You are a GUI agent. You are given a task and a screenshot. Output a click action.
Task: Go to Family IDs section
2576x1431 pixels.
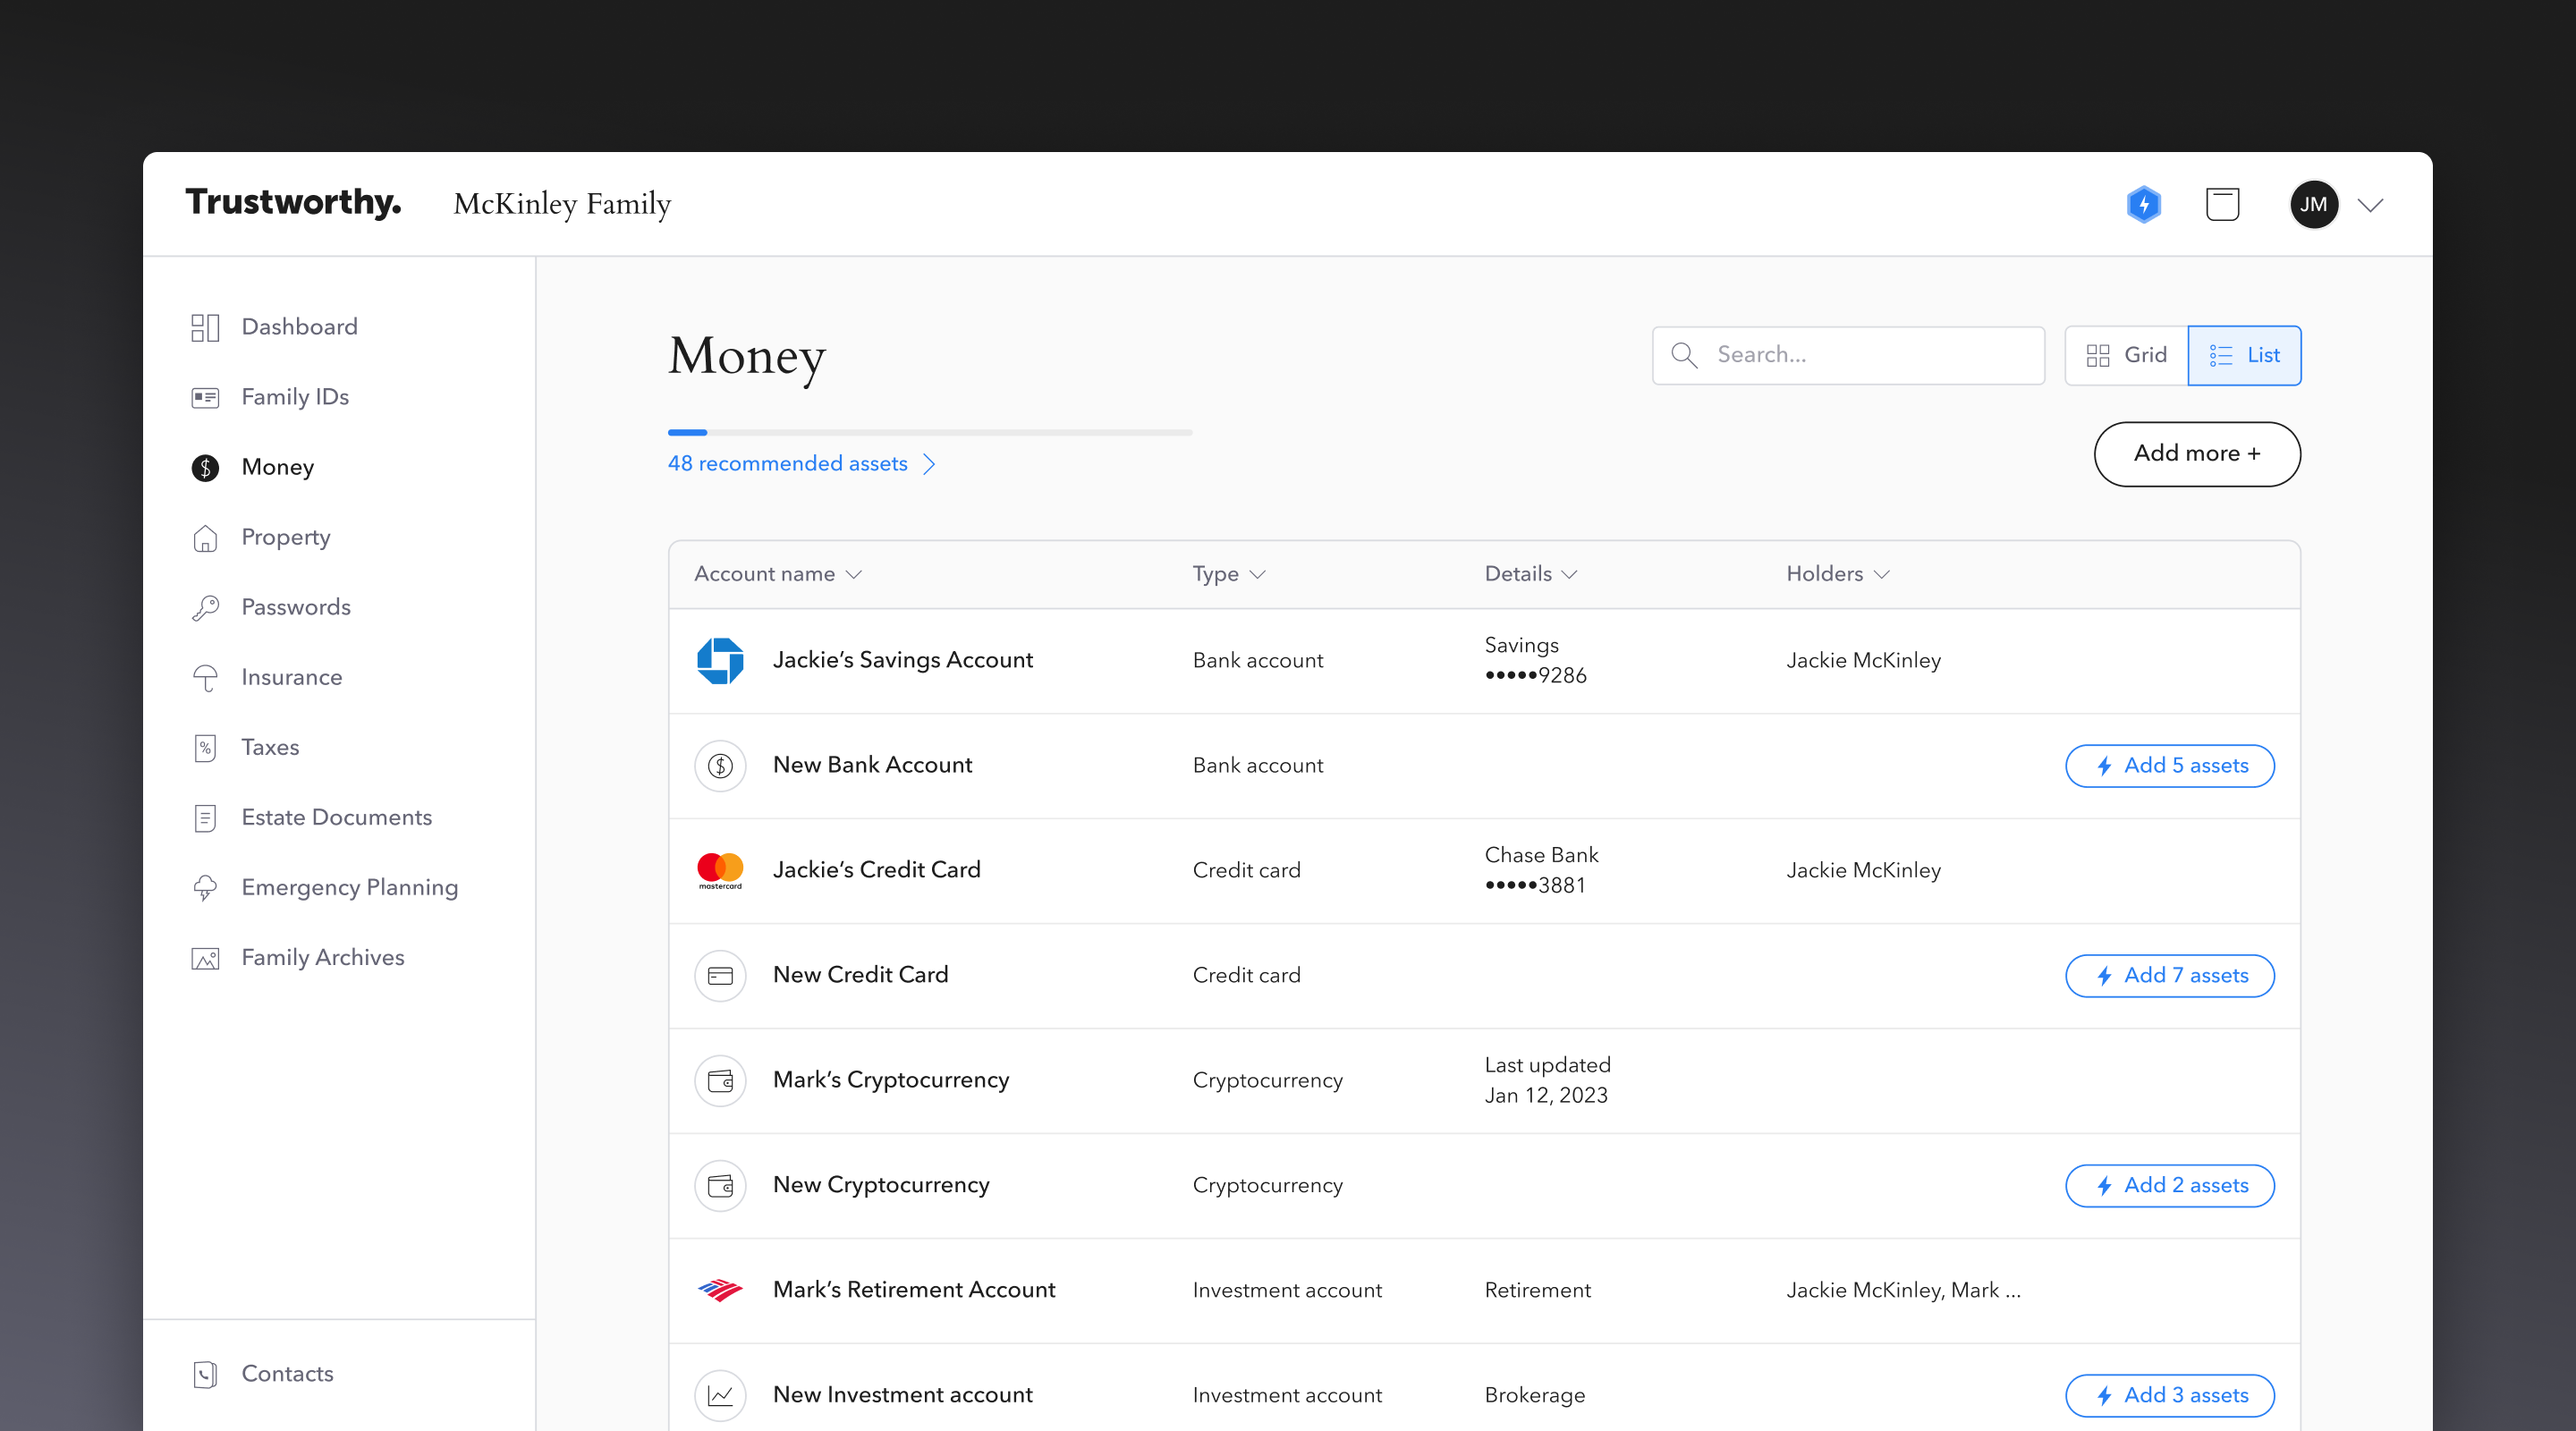[x=295, y=397]
